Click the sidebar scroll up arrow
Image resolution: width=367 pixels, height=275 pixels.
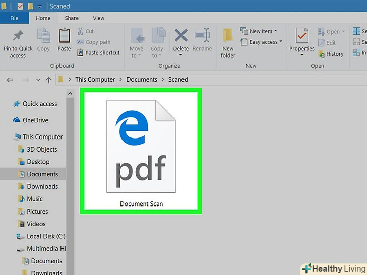[70, 94]
